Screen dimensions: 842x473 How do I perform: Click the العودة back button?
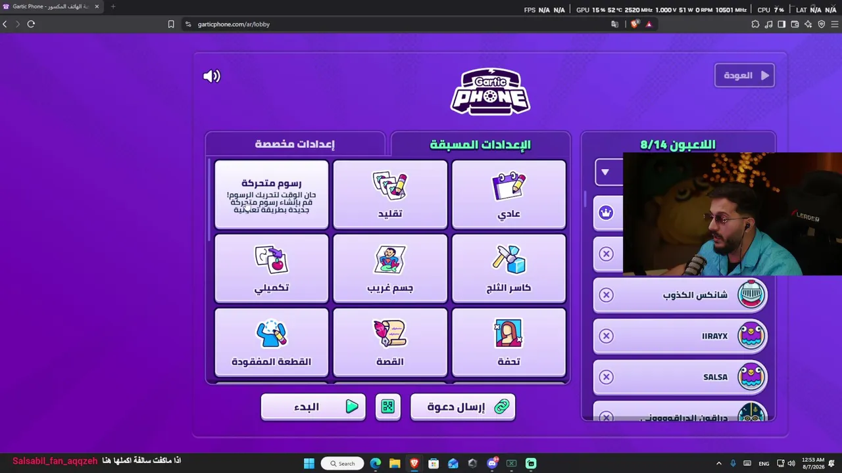(745, 76)
